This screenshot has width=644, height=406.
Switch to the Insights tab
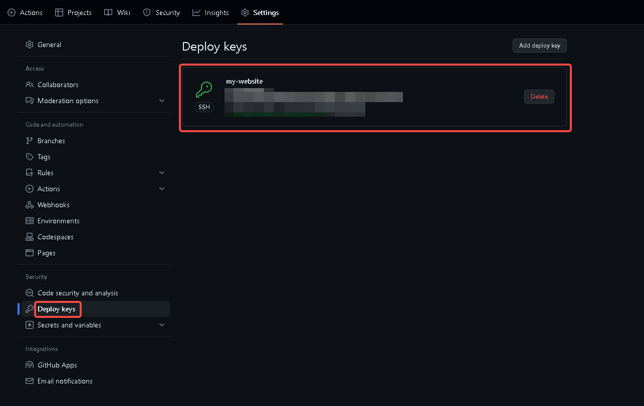click(210, 13)
